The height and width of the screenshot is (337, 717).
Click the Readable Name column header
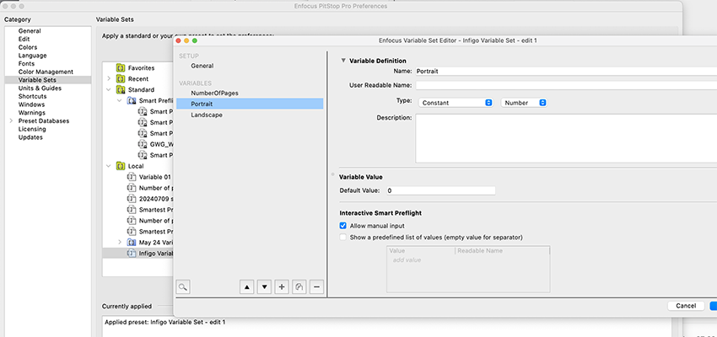pos(502,251)
